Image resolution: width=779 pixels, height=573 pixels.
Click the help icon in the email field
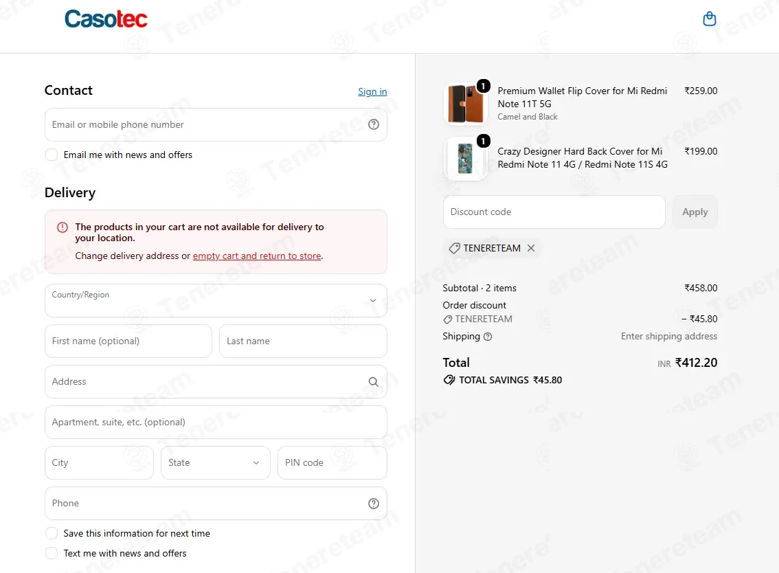click(374, 124)
